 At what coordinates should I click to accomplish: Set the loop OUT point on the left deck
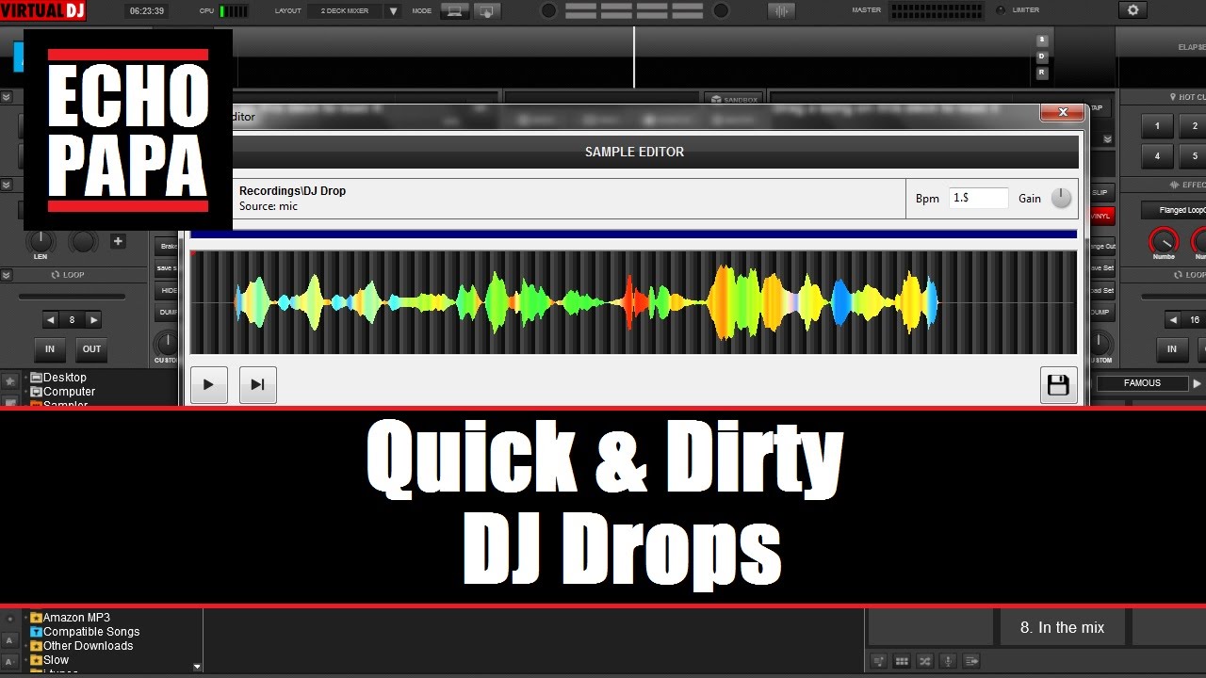pyautogui.click(x=91, y=348)
